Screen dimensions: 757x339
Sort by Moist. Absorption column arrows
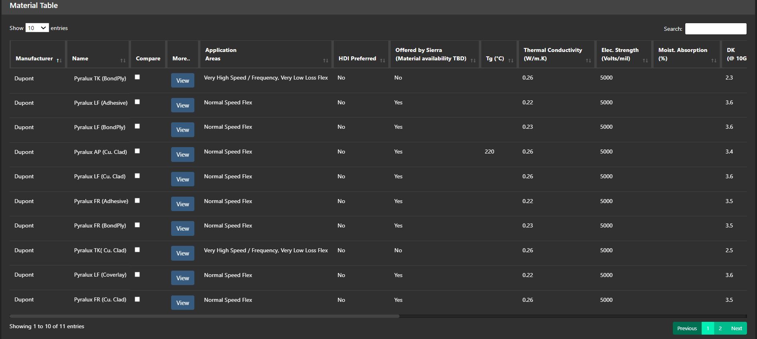[714, 60]
